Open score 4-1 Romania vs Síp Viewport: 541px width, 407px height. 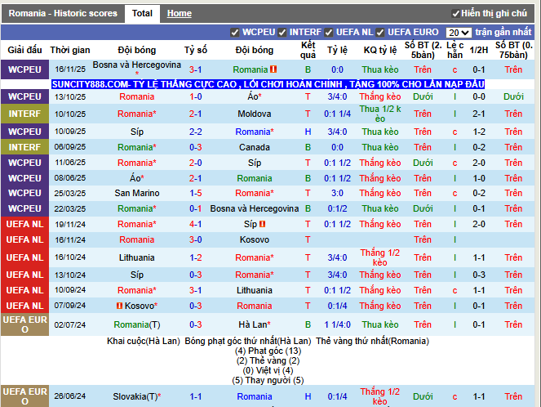point(195,224)
